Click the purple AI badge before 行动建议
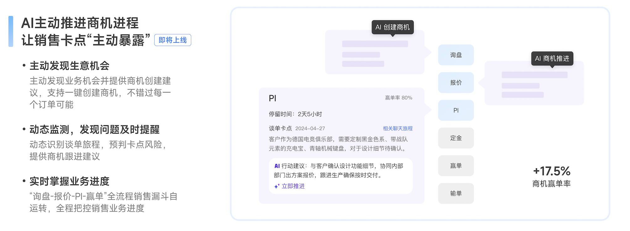 [277, 166]
